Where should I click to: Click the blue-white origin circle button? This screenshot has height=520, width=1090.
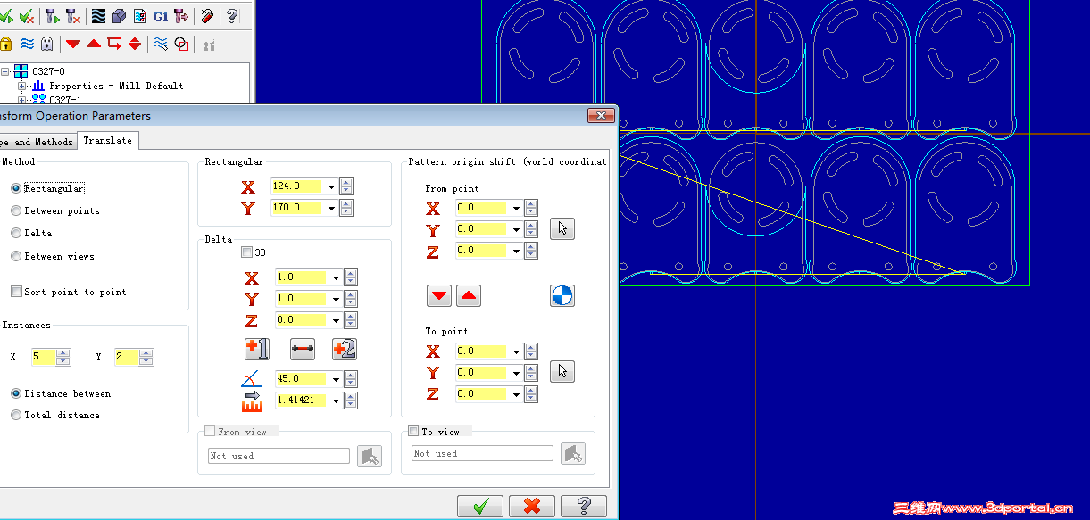click(562, 295)
